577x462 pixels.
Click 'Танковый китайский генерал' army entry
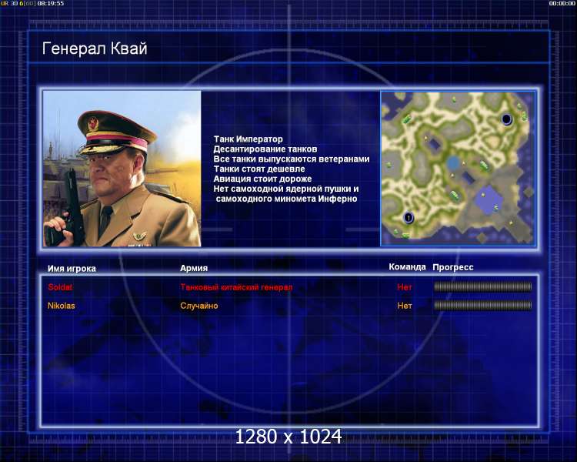click(236, 287)
